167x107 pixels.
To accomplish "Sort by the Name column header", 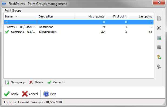I will 20,16.
